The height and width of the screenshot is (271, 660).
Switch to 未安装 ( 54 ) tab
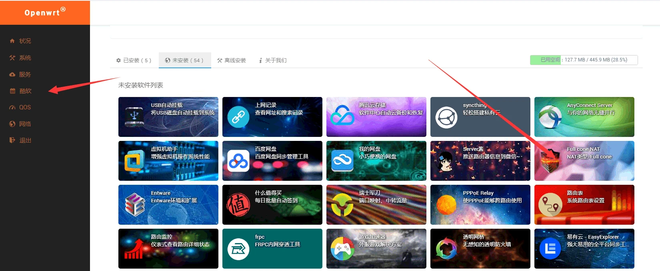[184, 60]
